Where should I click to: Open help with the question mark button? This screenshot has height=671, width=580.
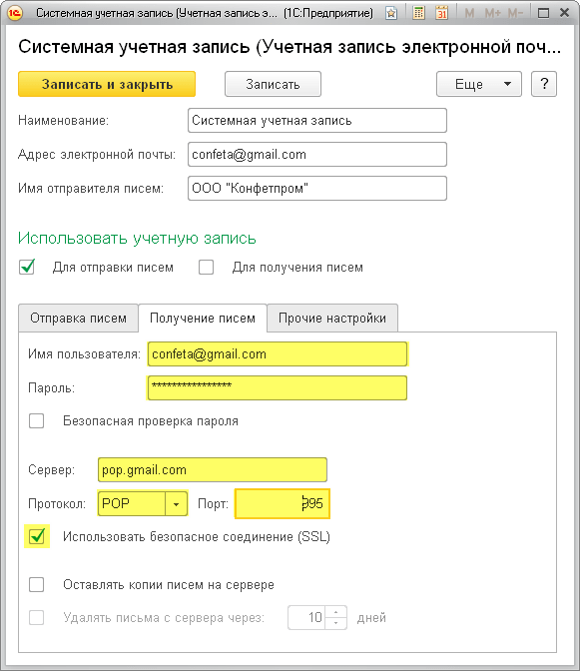544,84
